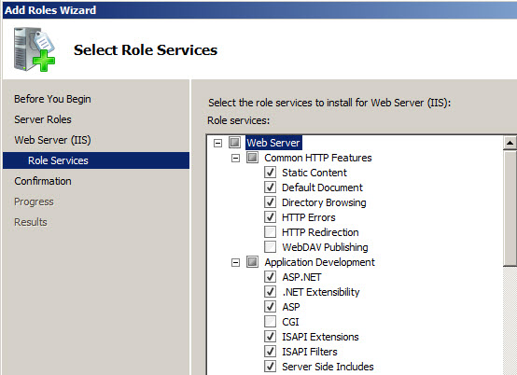Image resolution: width=517 pixels, height=375 pixels.
Task: Click the scrollbar up arrow button
Action: 510,143
